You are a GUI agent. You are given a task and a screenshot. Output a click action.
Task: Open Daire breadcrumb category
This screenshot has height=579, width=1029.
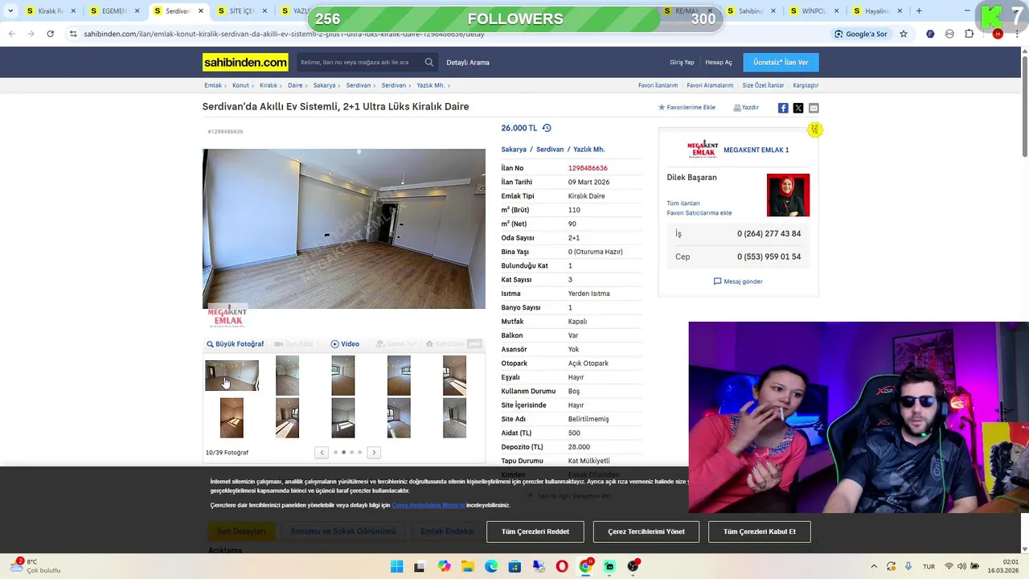[x=295, y=85]
